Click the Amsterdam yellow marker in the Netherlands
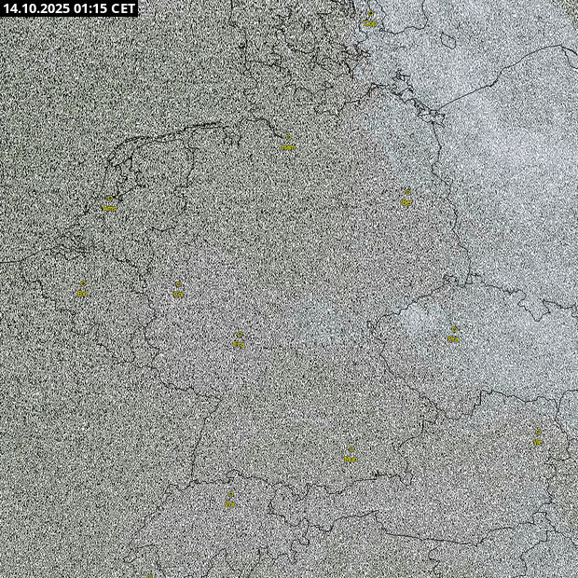 tap(110, 204)
